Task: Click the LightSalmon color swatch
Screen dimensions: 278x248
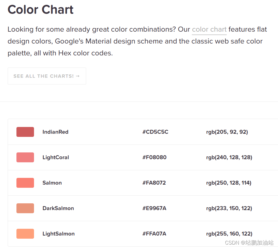Action: tap(25, 234)
